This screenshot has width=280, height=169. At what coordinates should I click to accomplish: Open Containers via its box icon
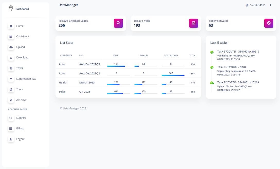[x=11, y=37]
